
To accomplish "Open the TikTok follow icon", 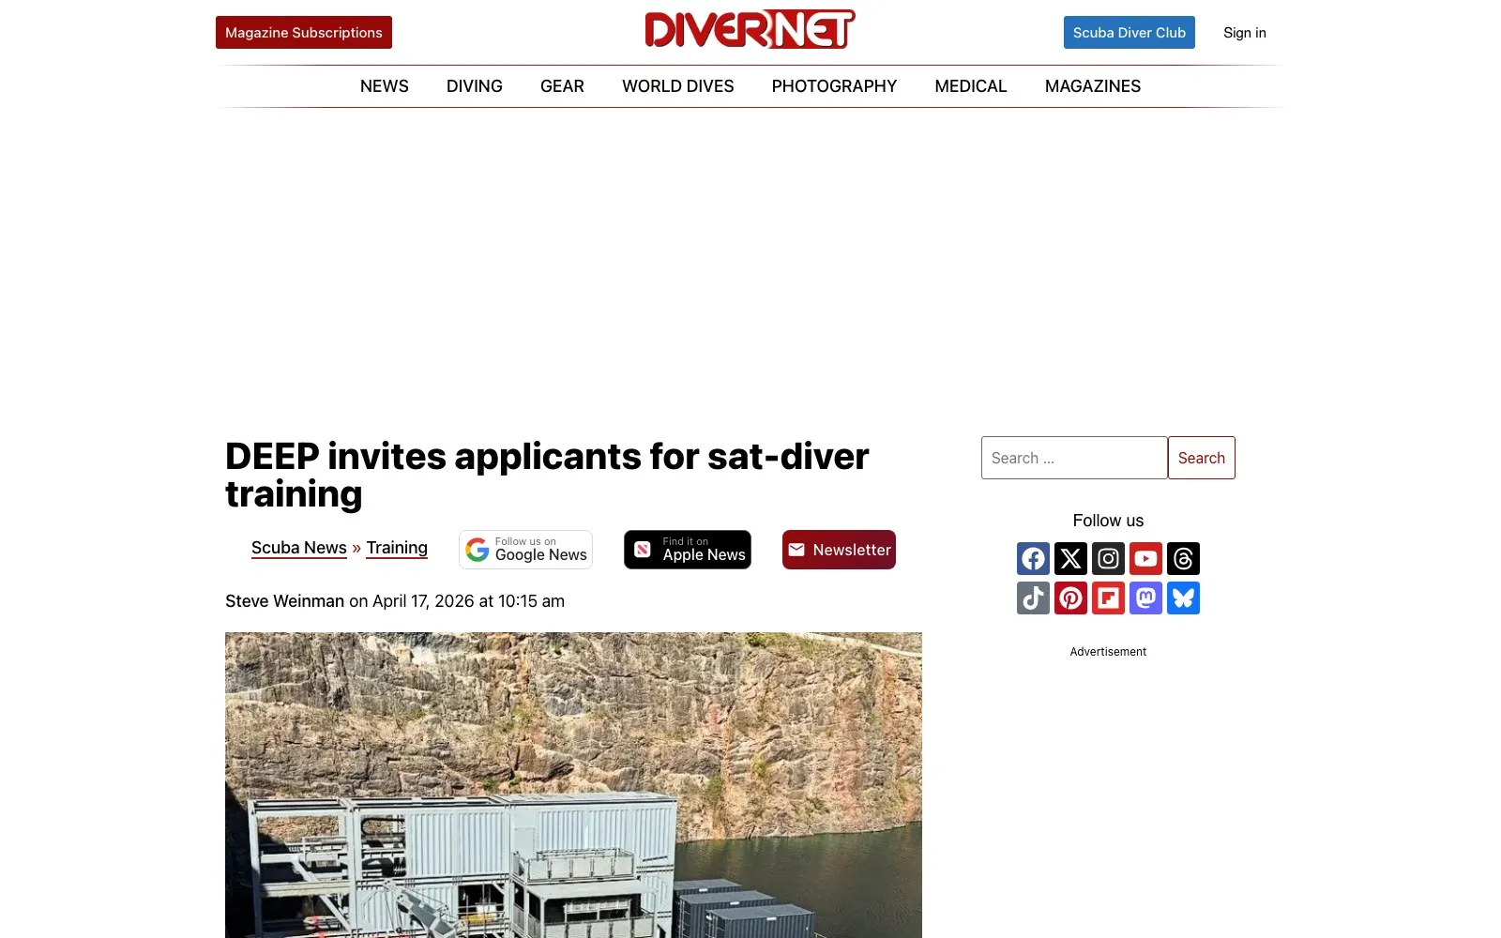I will (x=1033, y=598).
